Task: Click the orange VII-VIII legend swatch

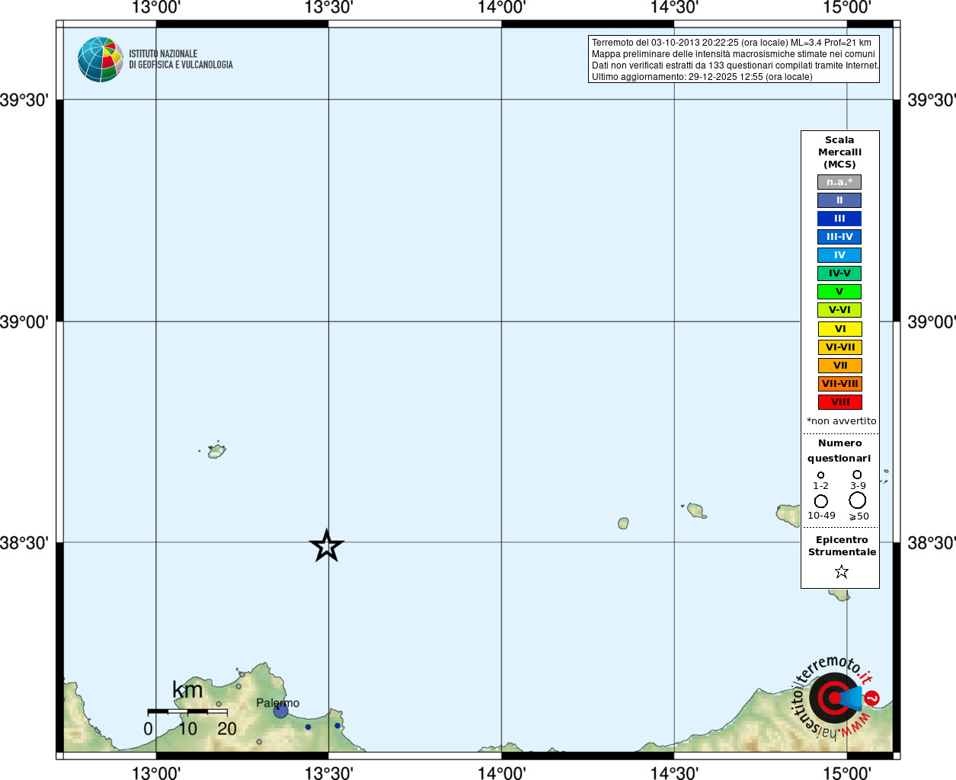Action: pos(839,384)
